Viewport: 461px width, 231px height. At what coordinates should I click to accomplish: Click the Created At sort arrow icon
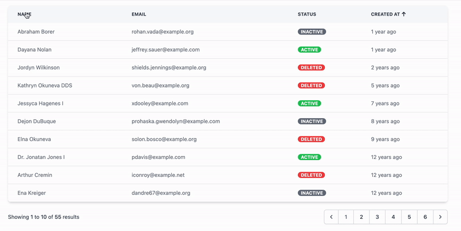404,14
